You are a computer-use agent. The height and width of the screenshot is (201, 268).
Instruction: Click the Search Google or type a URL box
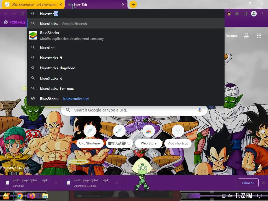click(x=134, y=110)
